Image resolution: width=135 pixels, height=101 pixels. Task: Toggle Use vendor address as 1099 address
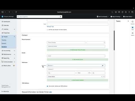coord(47,86)
